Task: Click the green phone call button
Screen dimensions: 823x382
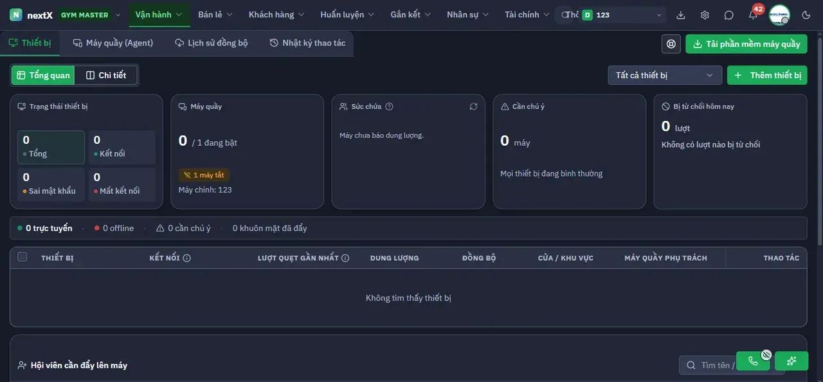Action: [753, 361]
